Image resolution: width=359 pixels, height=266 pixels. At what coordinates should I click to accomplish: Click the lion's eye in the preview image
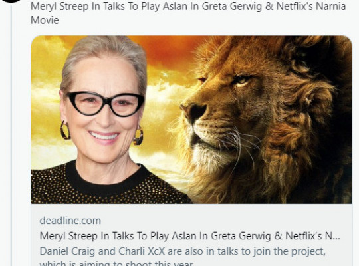(x=242, y=80)
